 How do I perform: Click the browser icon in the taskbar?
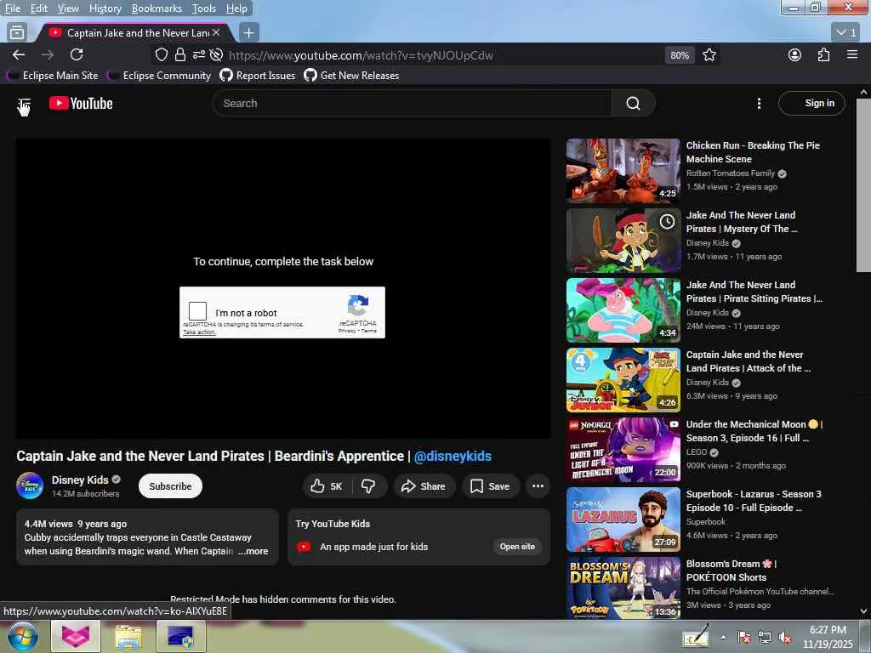76,636
